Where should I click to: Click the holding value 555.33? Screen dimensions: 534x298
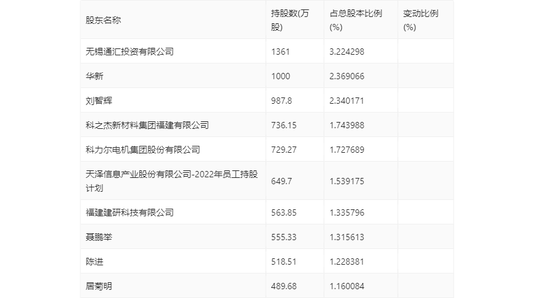coord(284,237)
